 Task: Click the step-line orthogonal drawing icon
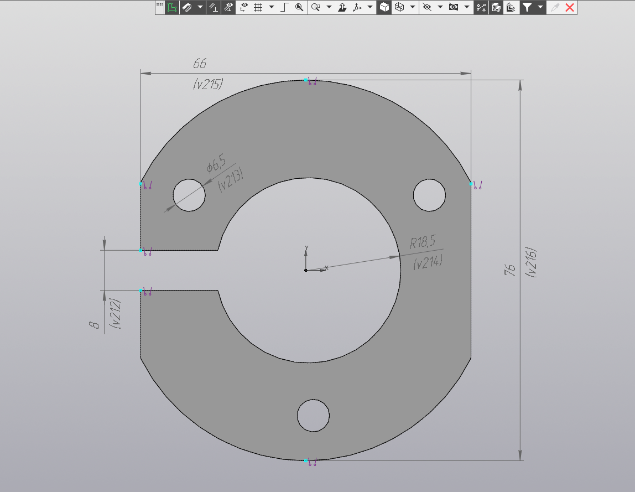tap(285, 7)
